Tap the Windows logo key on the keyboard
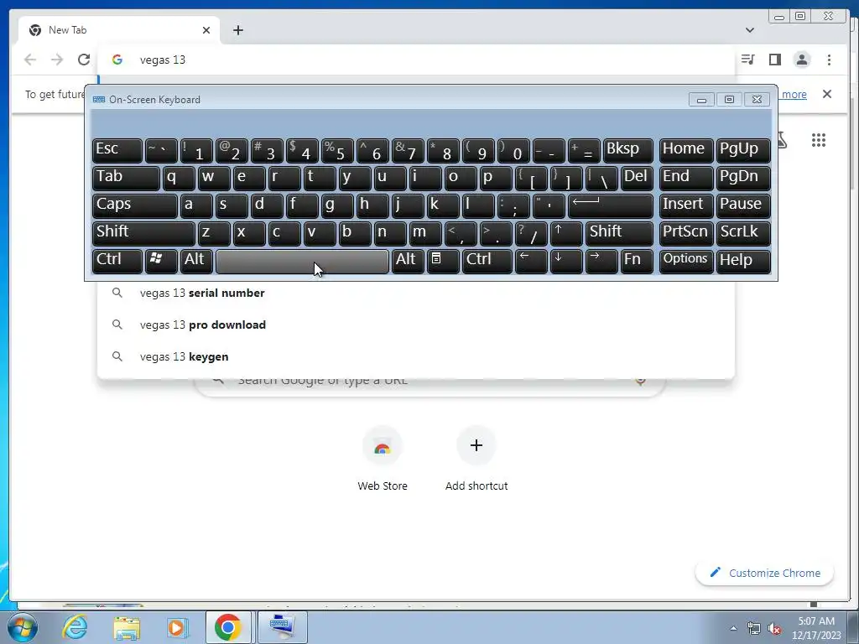This screenshot has width=859, height=644. [161, 261]
